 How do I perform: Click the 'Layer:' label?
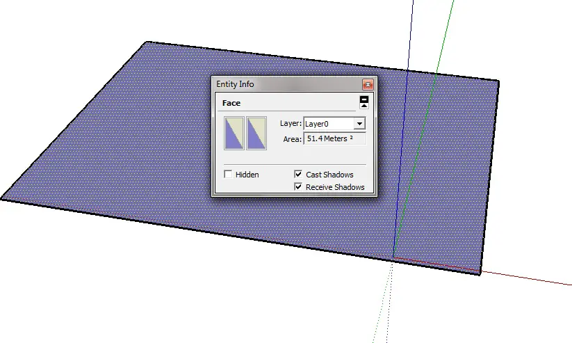click(291, 123)
